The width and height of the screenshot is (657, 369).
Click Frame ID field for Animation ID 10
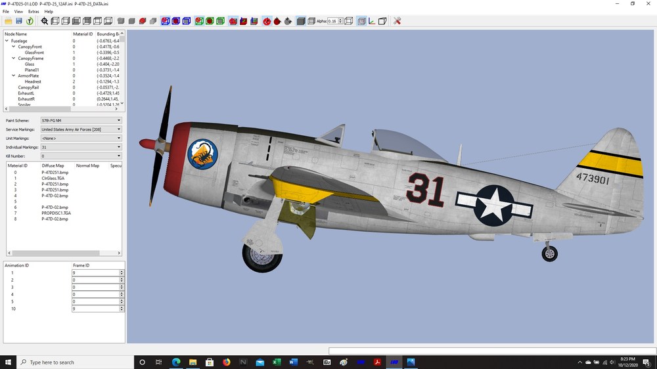95,309
